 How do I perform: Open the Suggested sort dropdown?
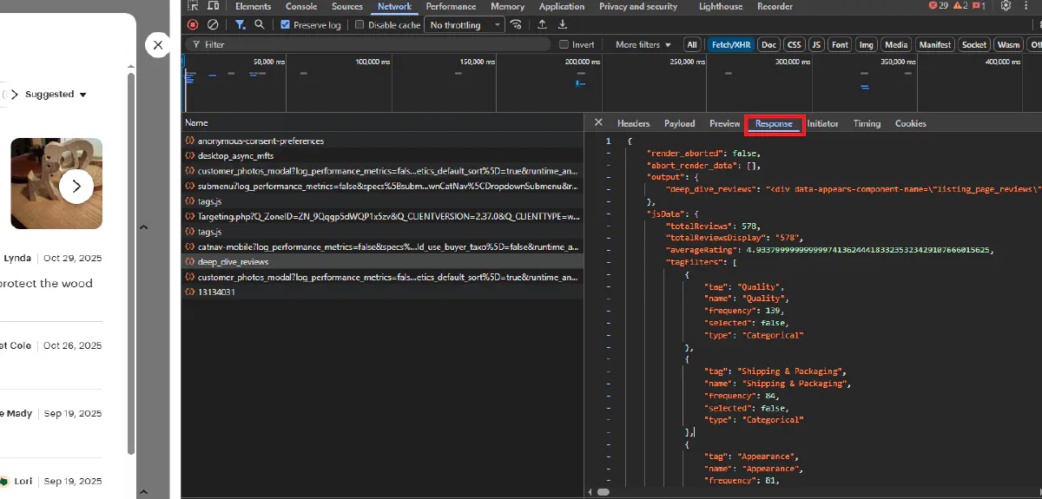56,95
